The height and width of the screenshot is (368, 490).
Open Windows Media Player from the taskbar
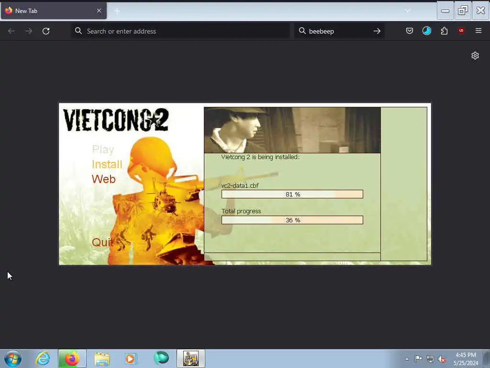[x=130, y=358]
